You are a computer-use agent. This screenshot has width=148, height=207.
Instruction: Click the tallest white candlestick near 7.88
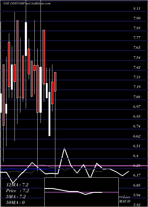tap(26, 39)
